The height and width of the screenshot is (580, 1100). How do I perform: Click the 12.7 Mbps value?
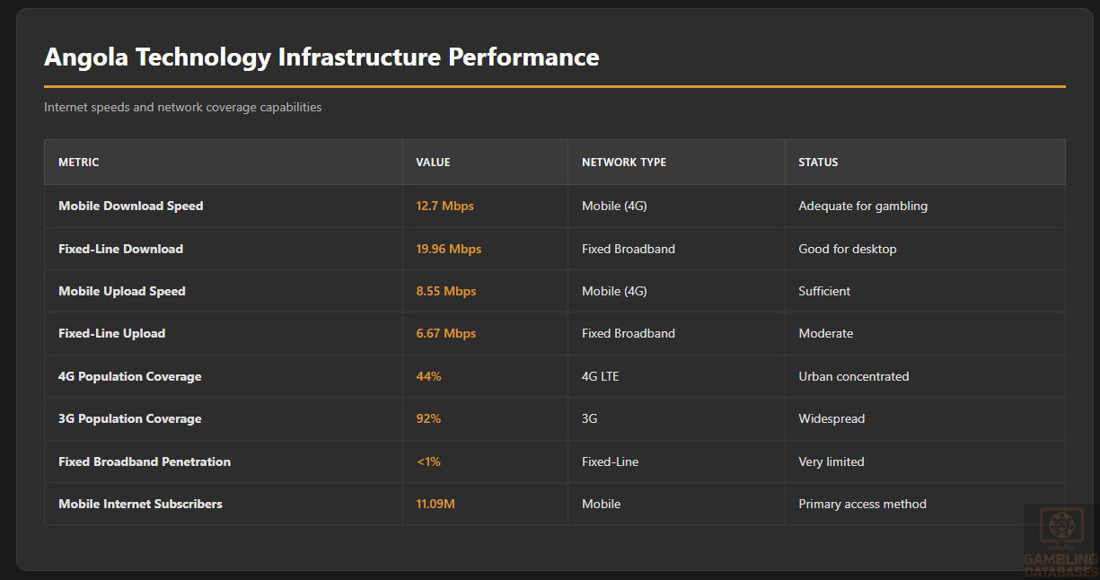pos(444,206)
